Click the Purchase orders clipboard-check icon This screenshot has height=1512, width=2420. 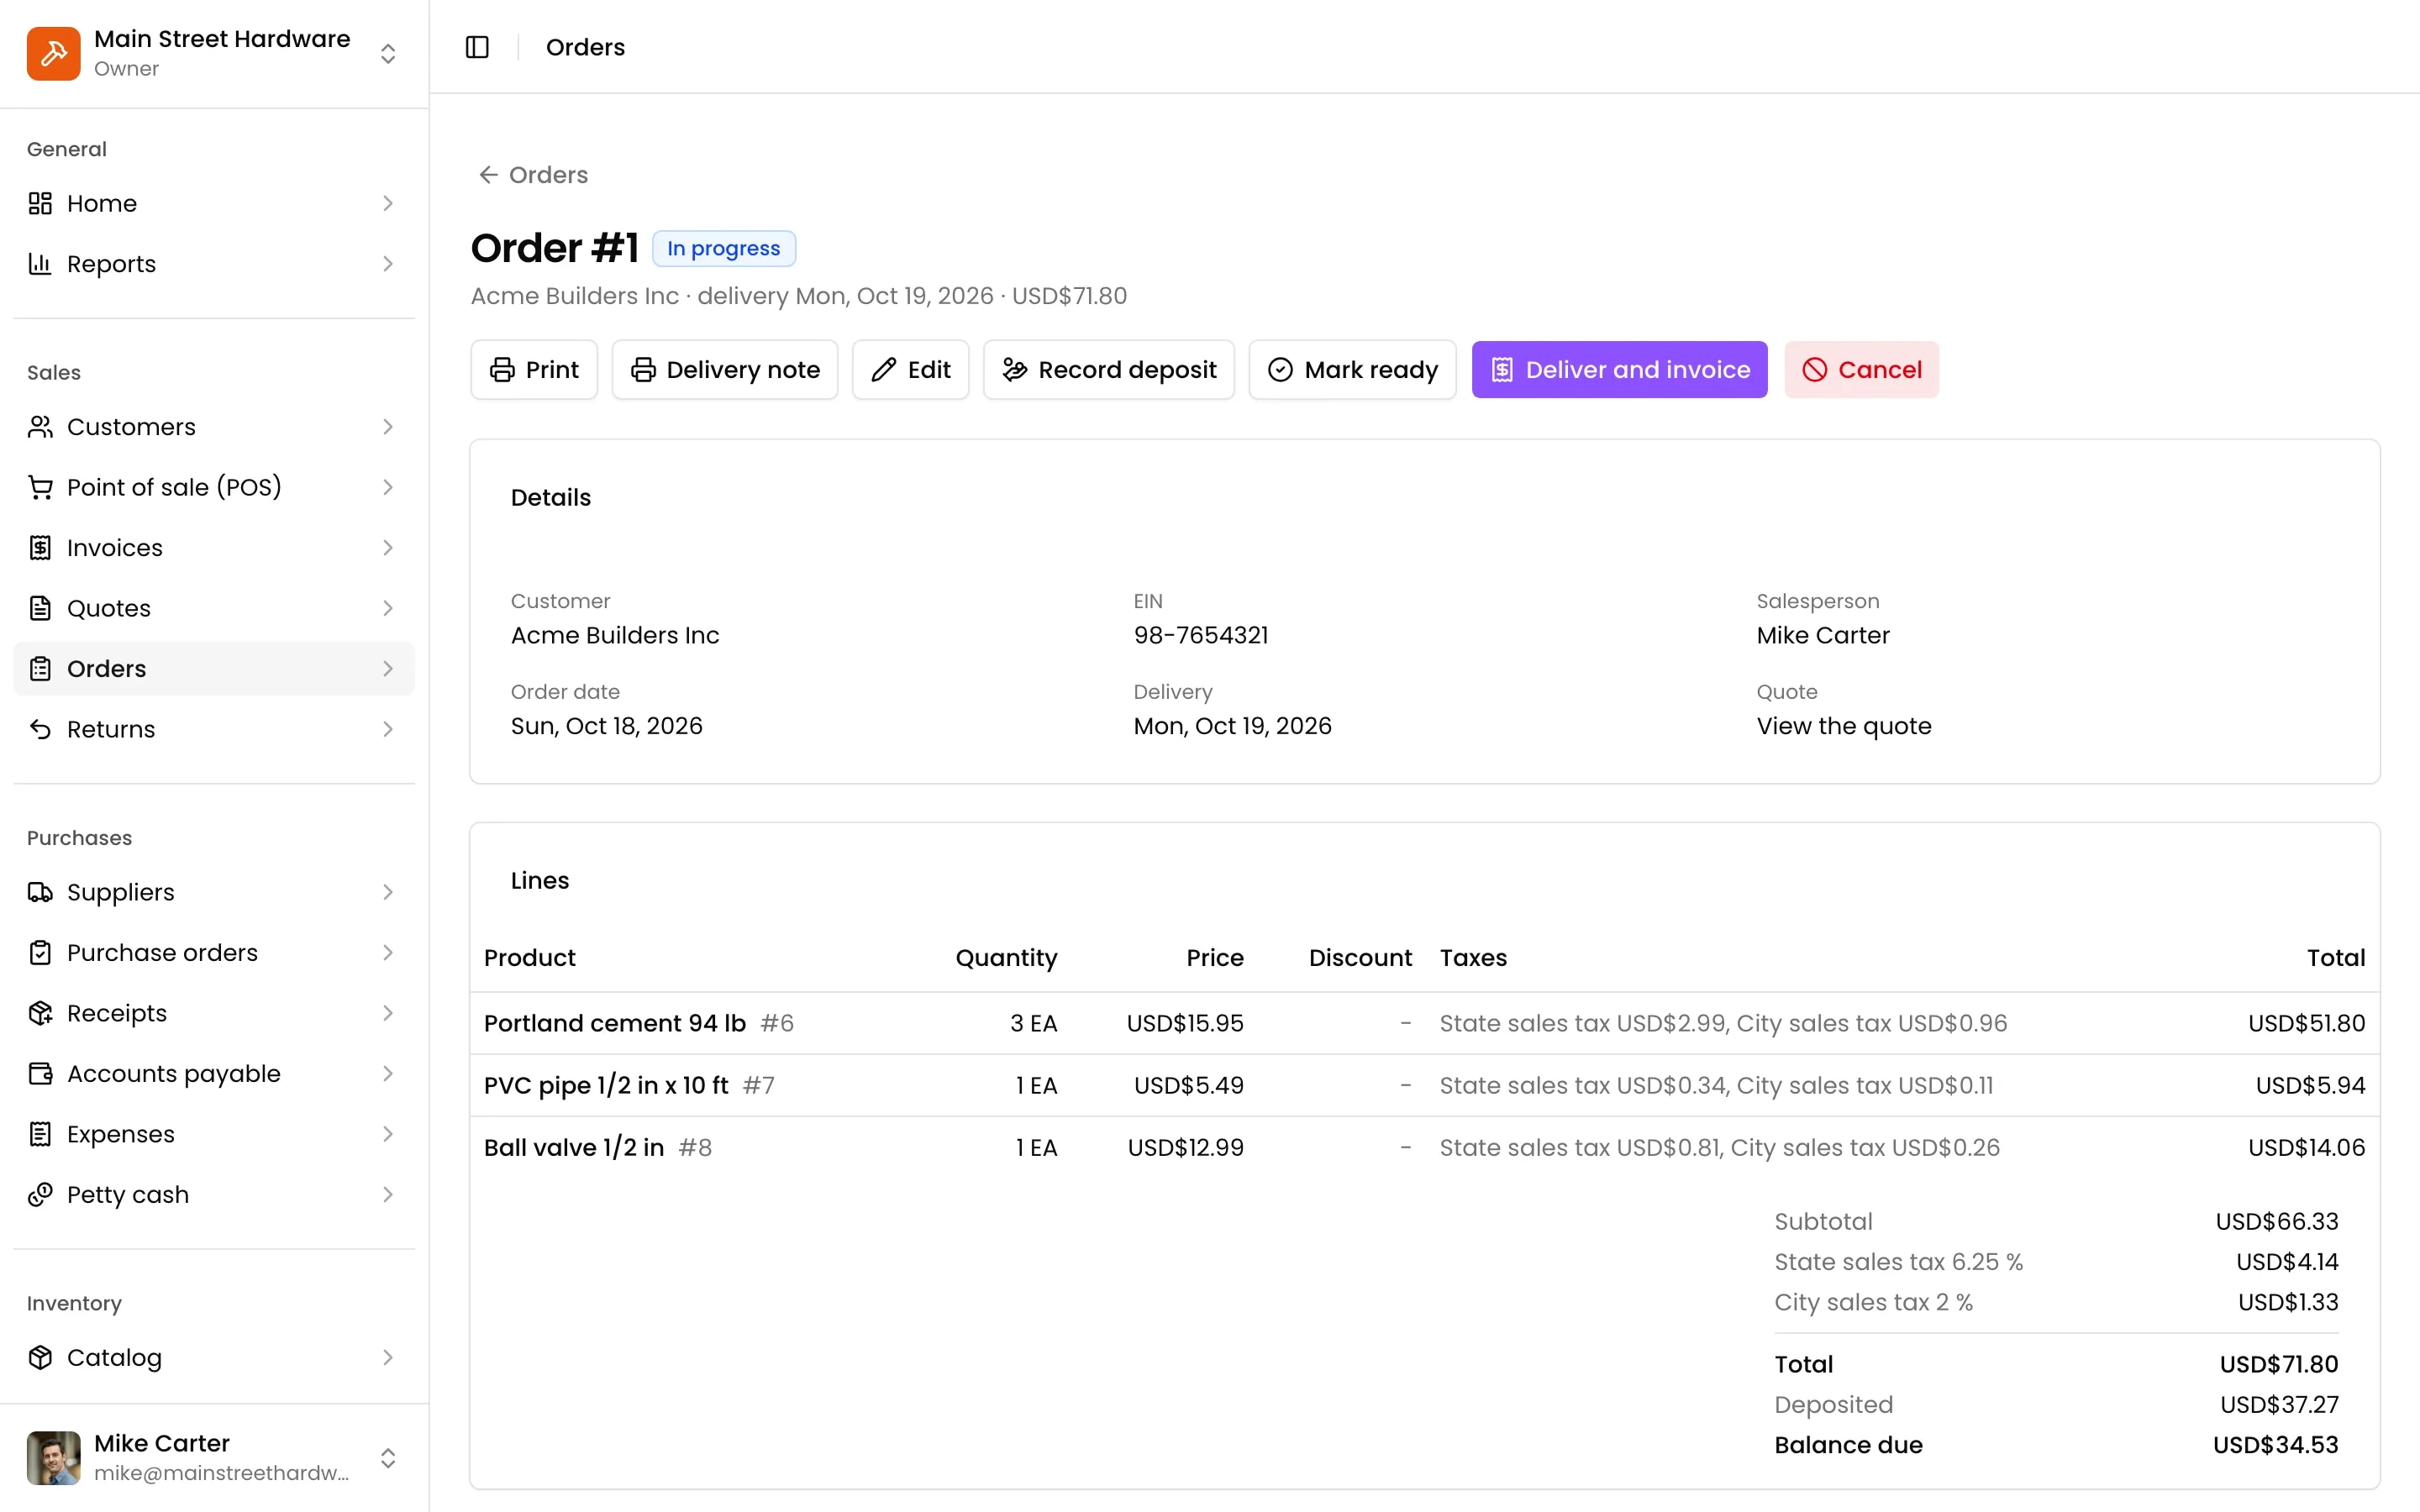pos(40,953)
